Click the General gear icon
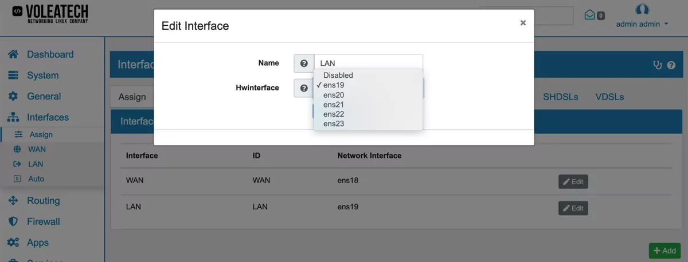Image resolution: width=688 pixels, height=262 pixels. tap(13, 96)
